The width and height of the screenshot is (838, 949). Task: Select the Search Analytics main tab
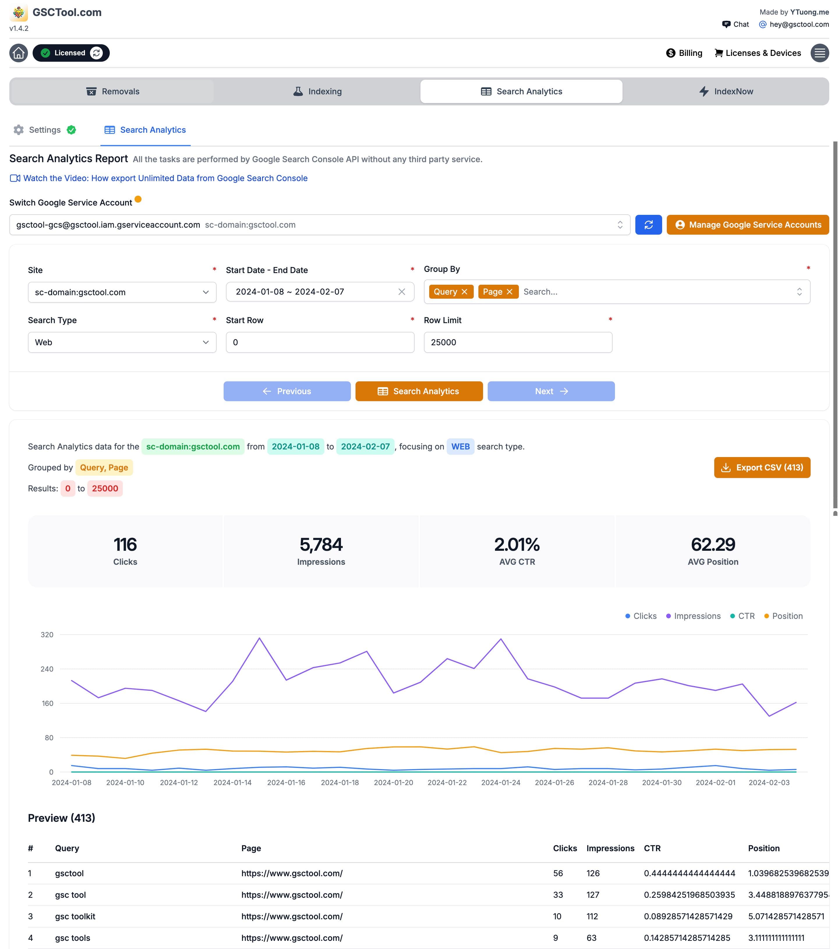tap(521, 91)
